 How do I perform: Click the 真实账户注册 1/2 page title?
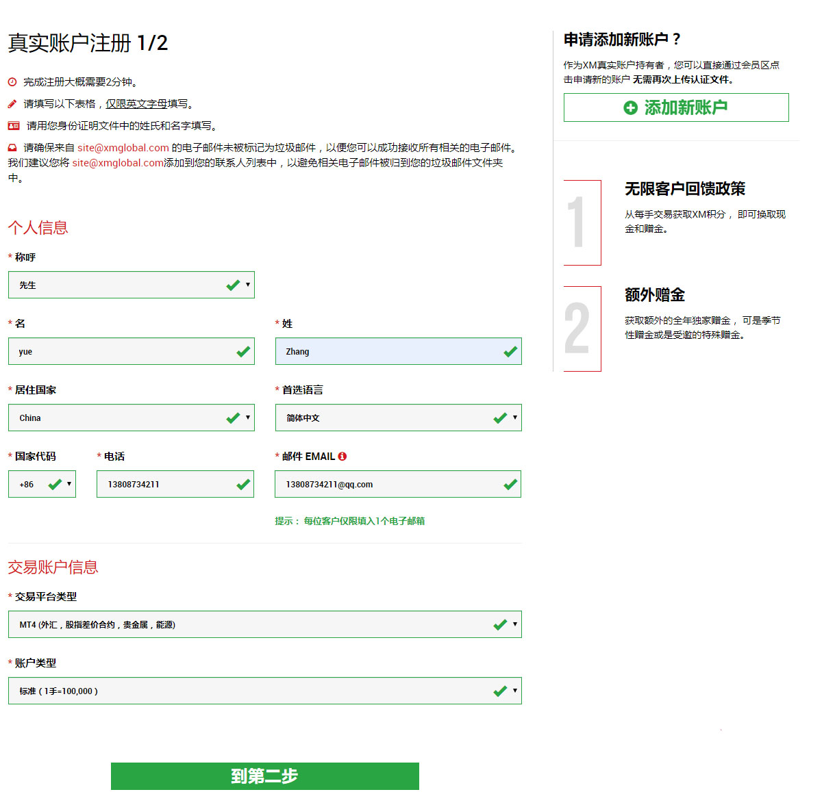[x=88, y=43]
